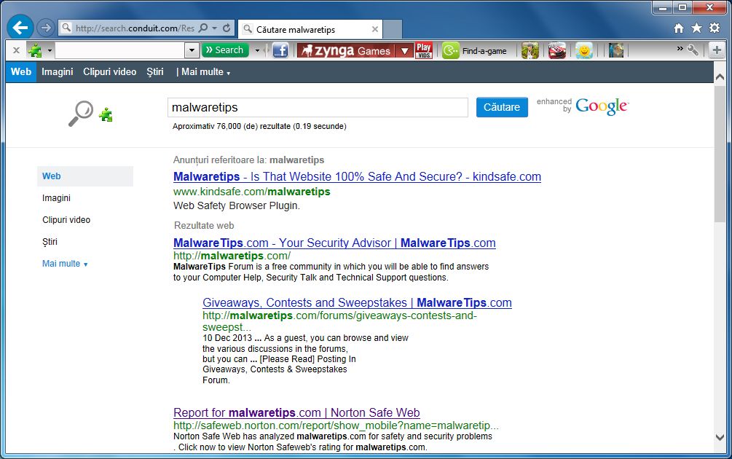Expand Mai multe menu in top bar
Screen dimensions: 732x459
click(x=205, y=72)
